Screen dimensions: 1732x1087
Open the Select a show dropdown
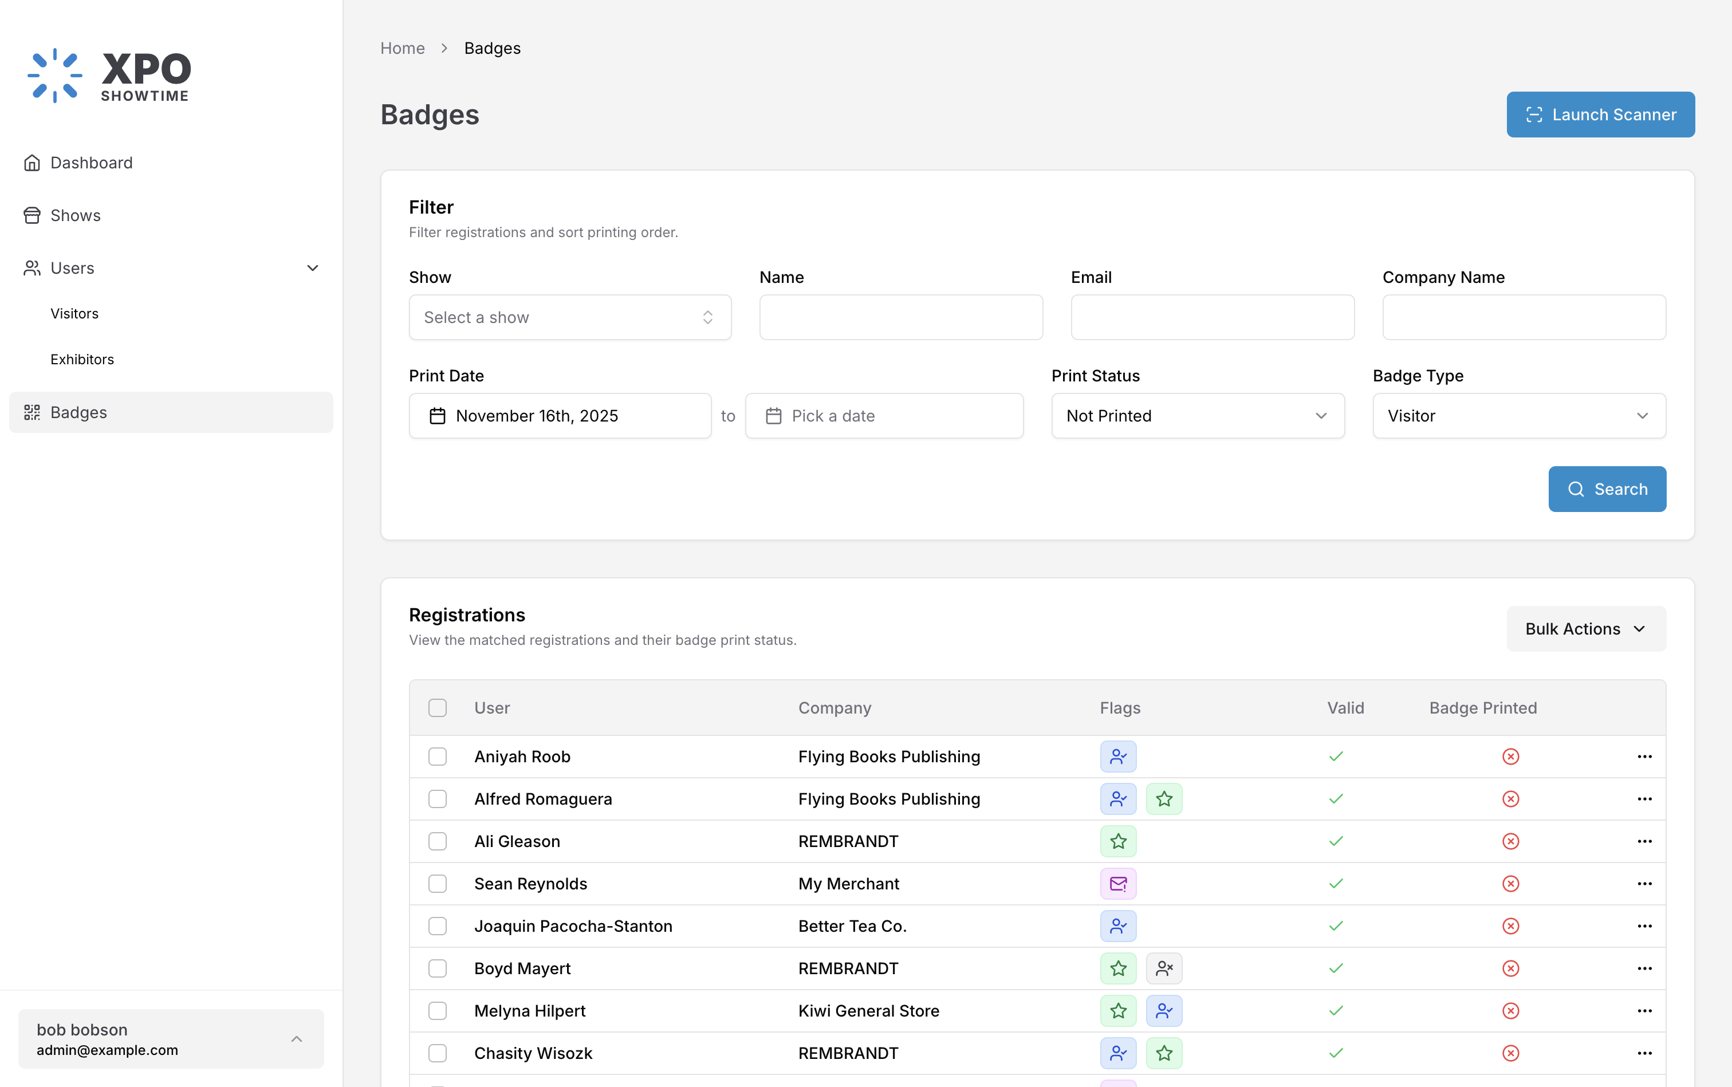coord(569,317)
